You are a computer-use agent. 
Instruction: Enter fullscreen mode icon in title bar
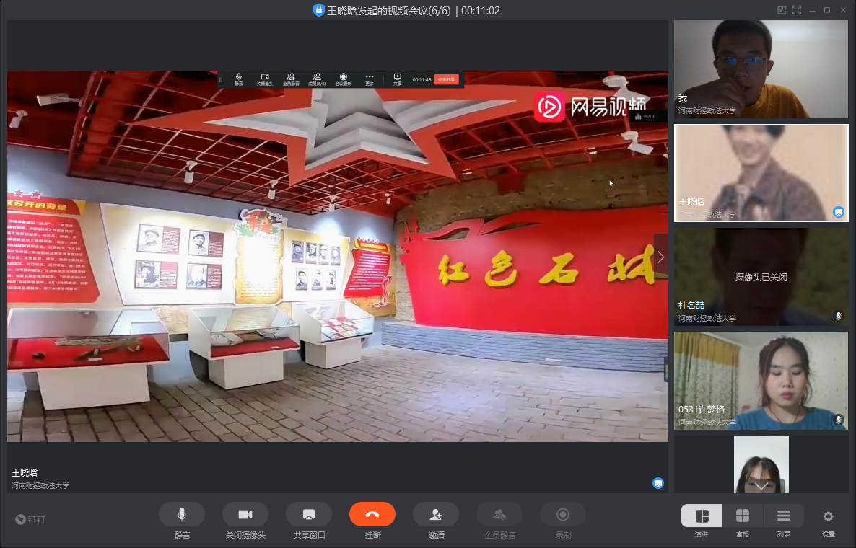pos(797,10)
